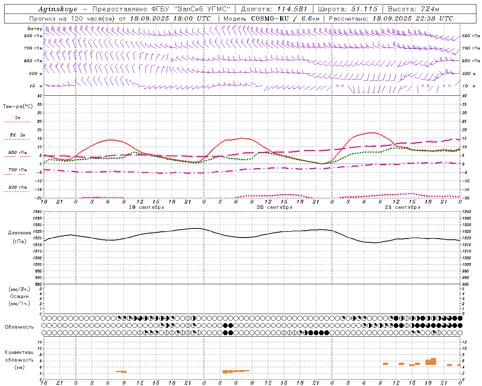This screenshot has height=386, width=482.
Task: Select the "Высота: 724м" header value
Action: (413, 9)
